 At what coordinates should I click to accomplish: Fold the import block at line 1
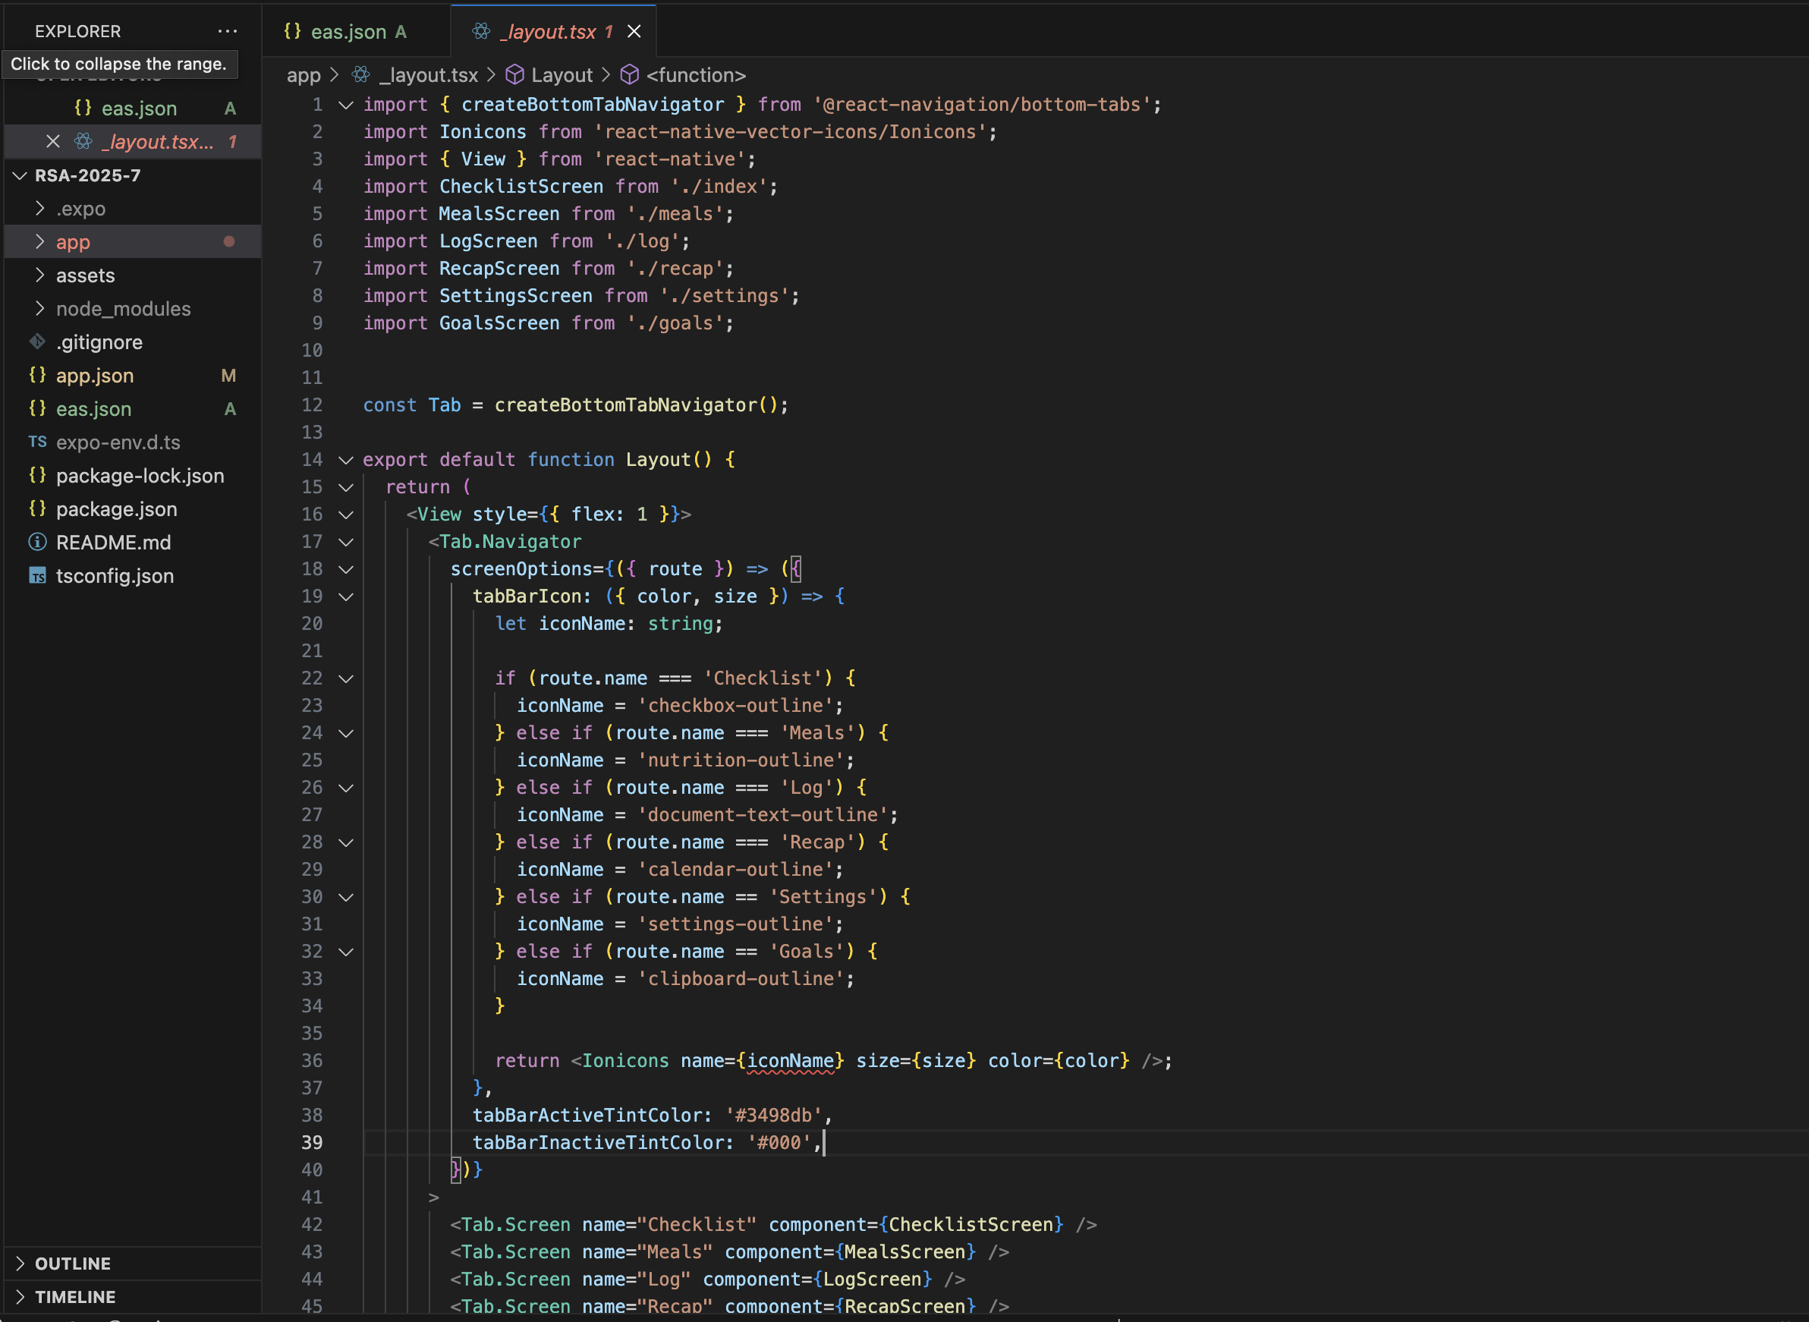coord(346,105)
